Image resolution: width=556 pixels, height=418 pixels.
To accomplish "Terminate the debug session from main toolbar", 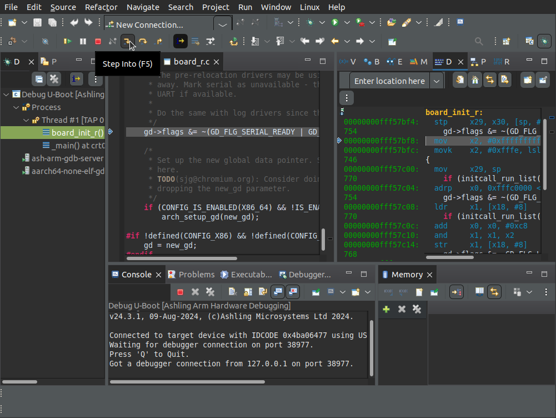I will (x=98, y=41).
